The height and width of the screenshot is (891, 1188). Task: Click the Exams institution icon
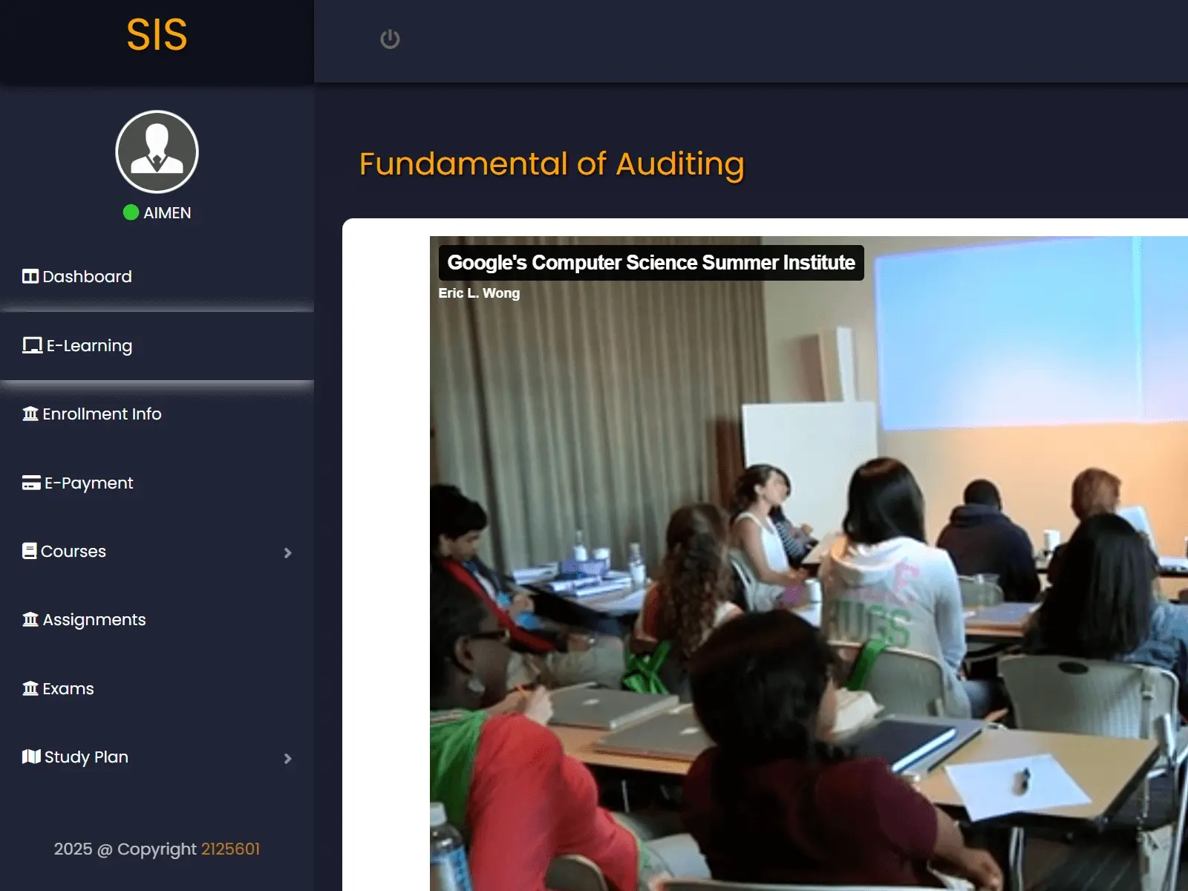30,688
